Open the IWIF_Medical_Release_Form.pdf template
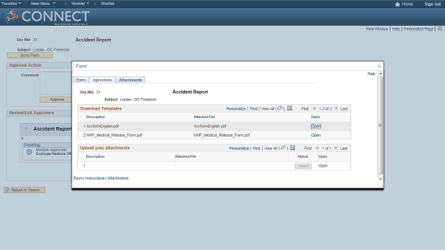The height and width of the screenshot is (250, 445). [x=316, y=135]
